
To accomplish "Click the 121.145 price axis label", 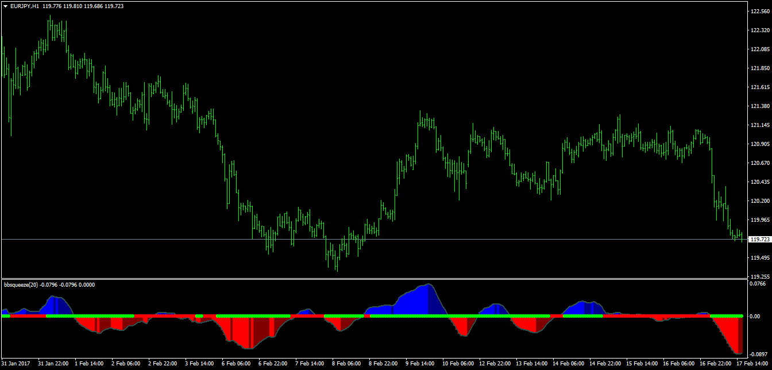I will 759,125.
